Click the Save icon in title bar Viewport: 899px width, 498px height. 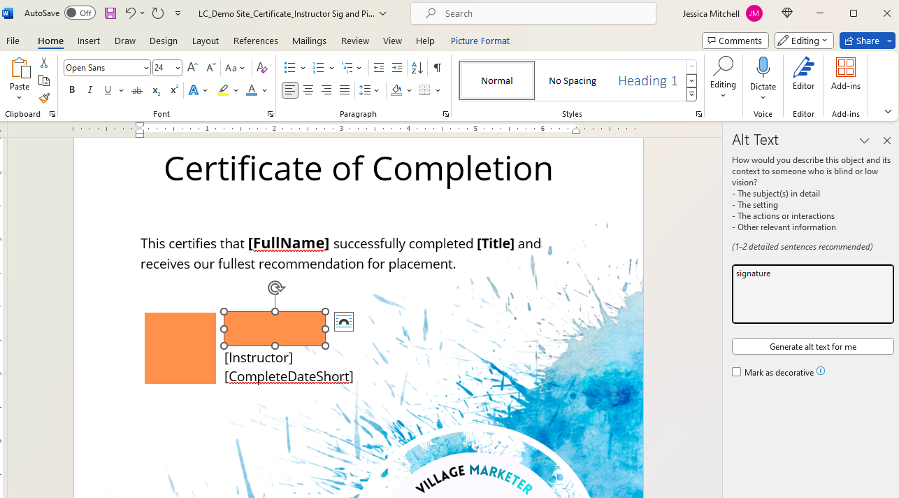[110, 13]
